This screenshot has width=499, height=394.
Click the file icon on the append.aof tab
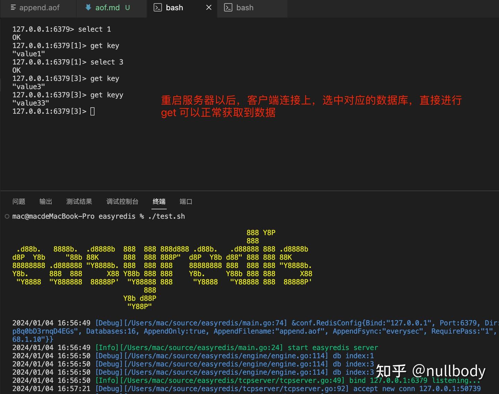click(x=13, y=7)
